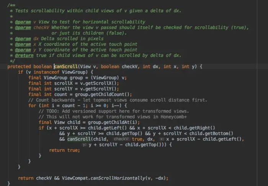Click the canScroll method name in the declaration

pos(66,66)
